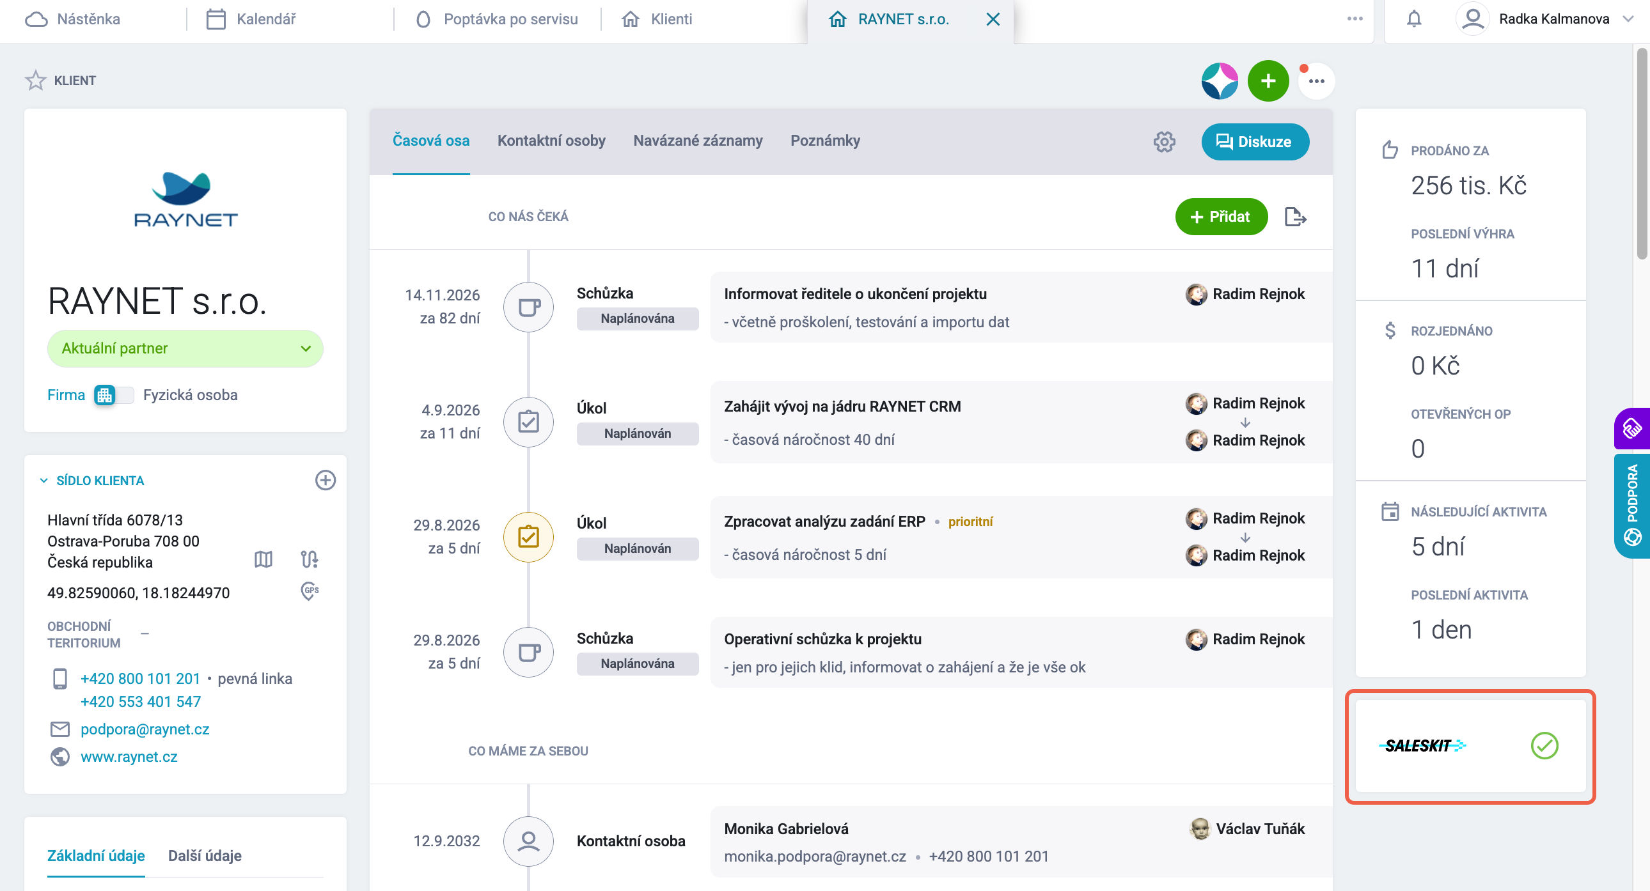
Task: Click the user avatar of Radka Kalmanova
Action: click(x=1473, y=19)
